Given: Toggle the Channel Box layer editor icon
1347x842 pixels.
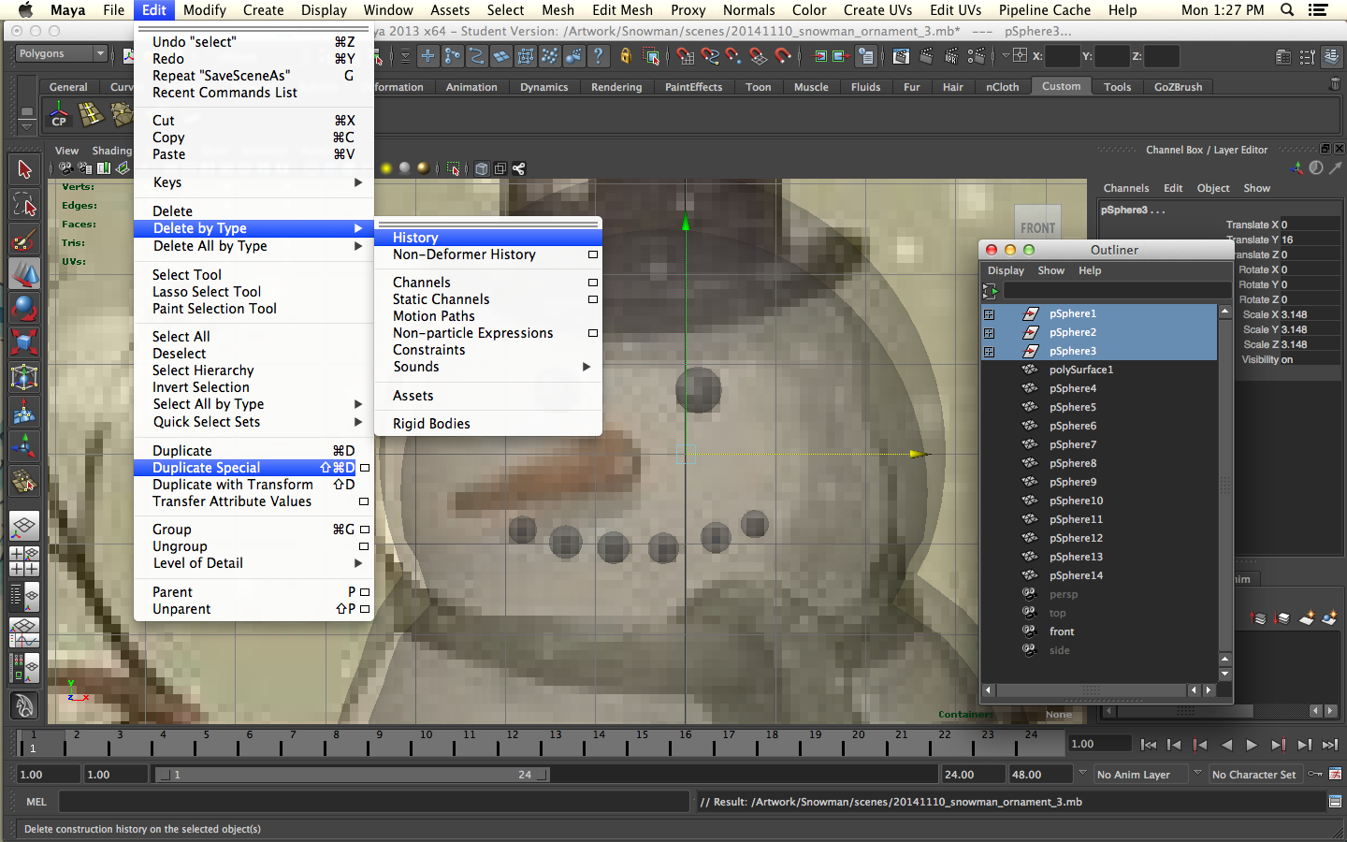Looking at the screenshot, I should (1331, 57).
